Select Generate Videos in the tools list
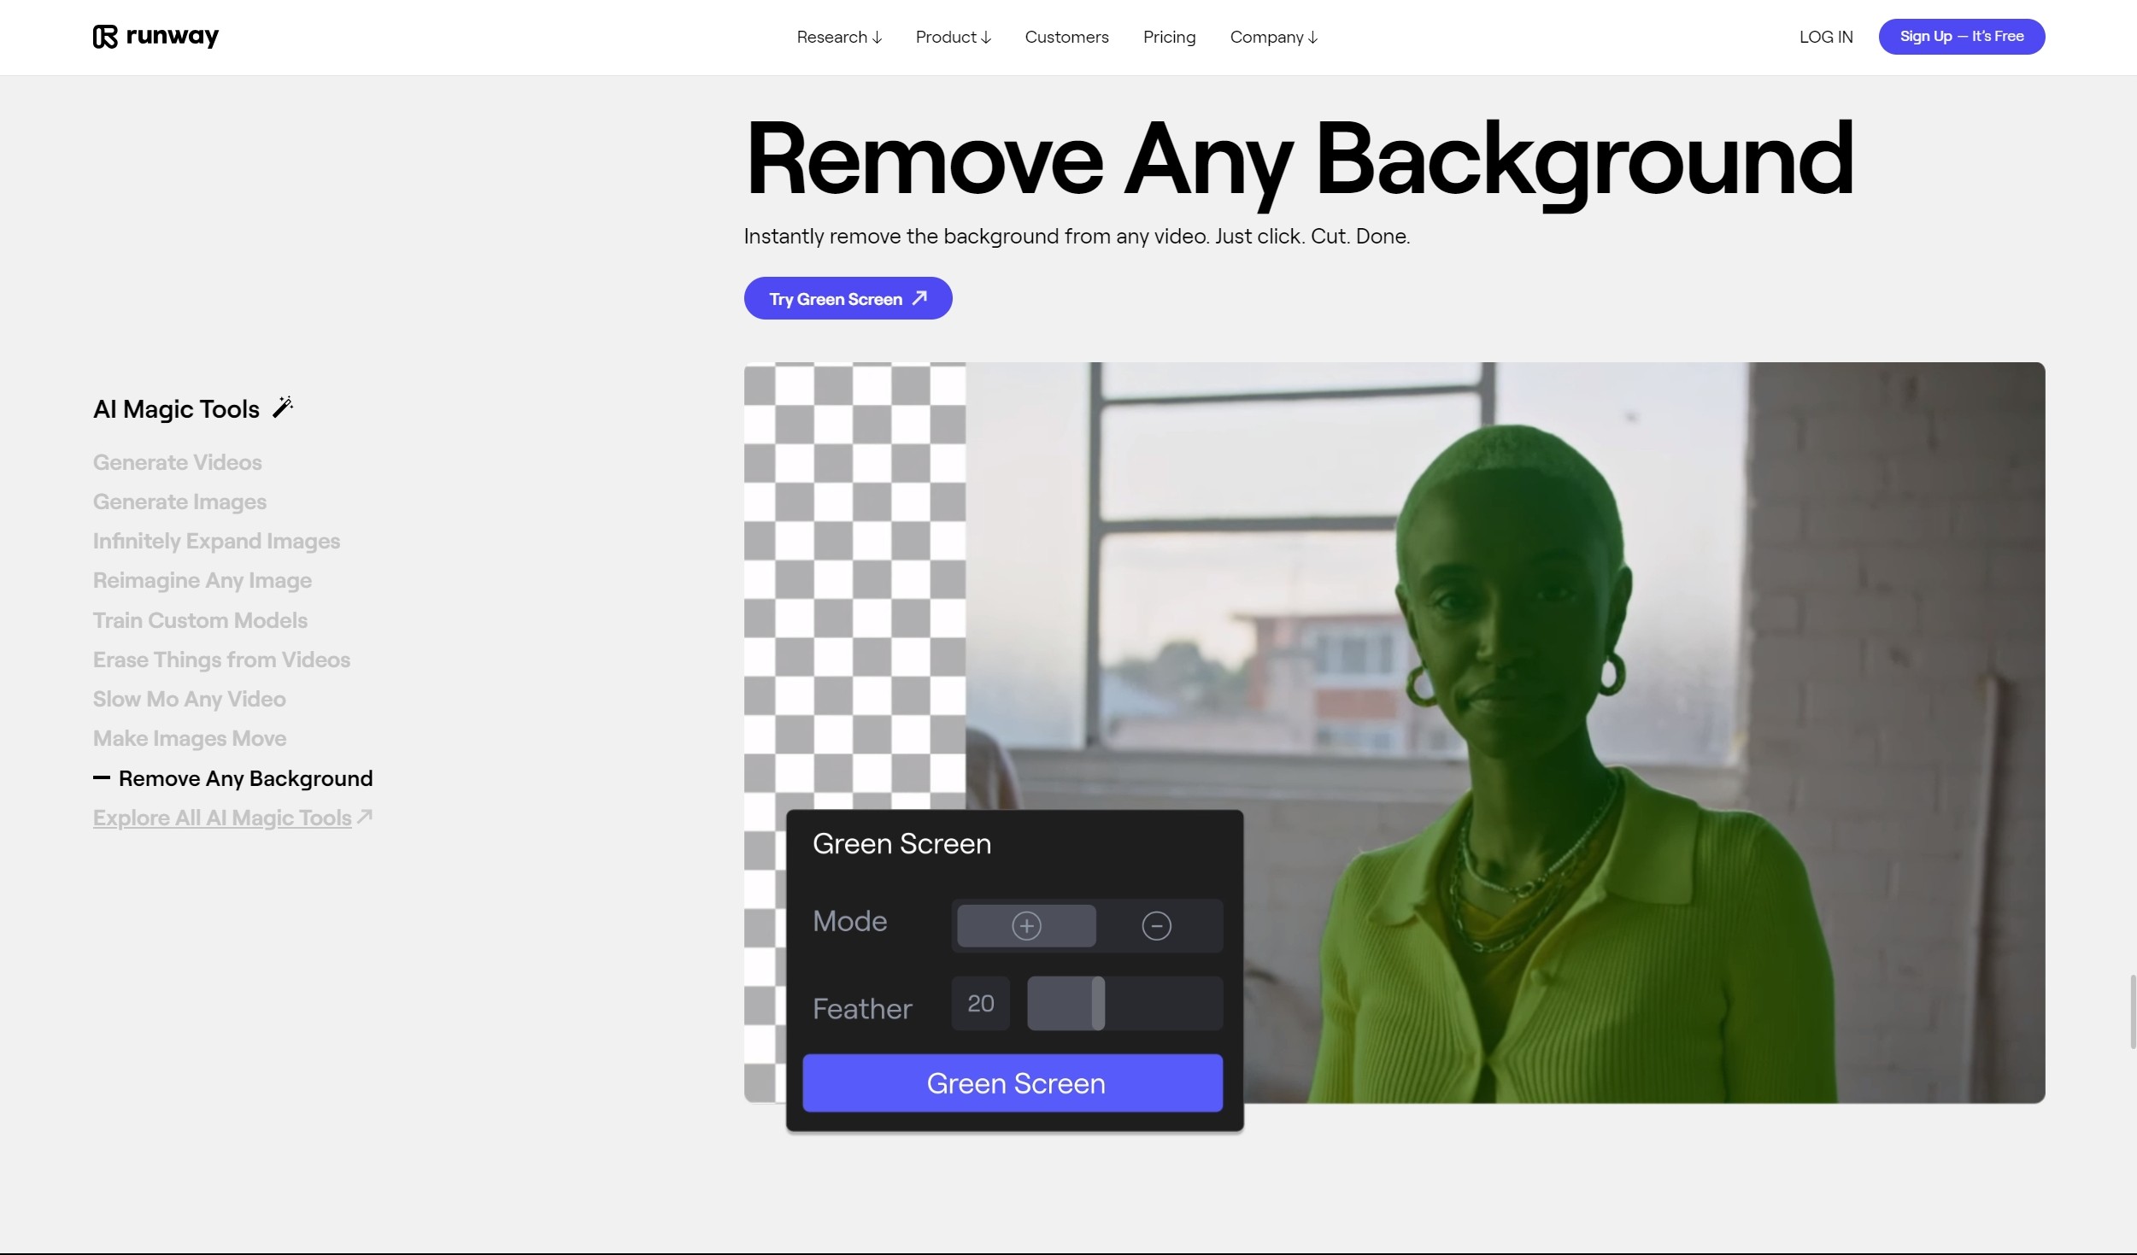The height and width of the screenshot is (1255, 2137). point(178,462)
